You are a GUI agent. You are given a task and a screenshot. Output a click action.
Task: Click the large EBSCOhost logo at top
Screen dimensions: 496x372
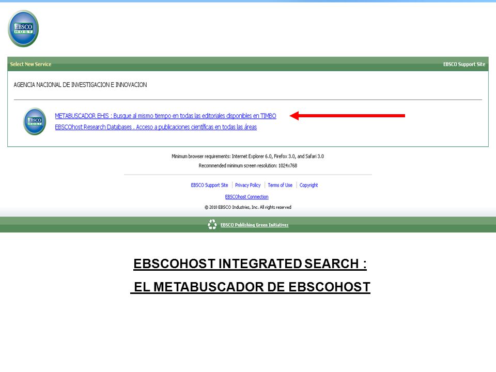pyautogui.click(x=23, y=28)
